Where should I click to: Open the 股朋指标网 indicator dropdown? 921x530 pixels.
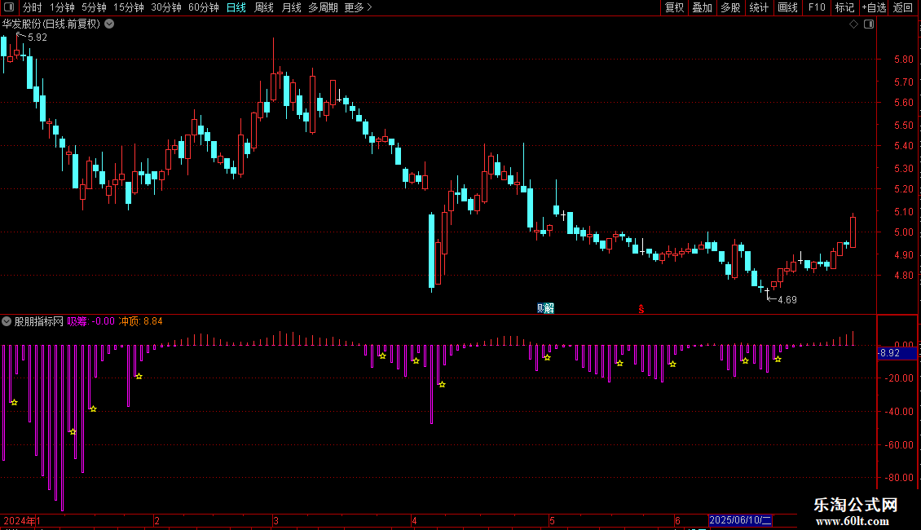pyautogui.click(x=7, y=321)
